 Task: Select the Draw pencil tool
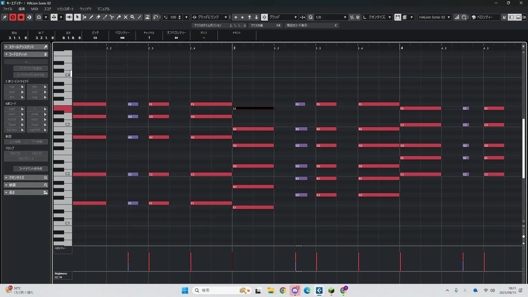coord(91,17)
